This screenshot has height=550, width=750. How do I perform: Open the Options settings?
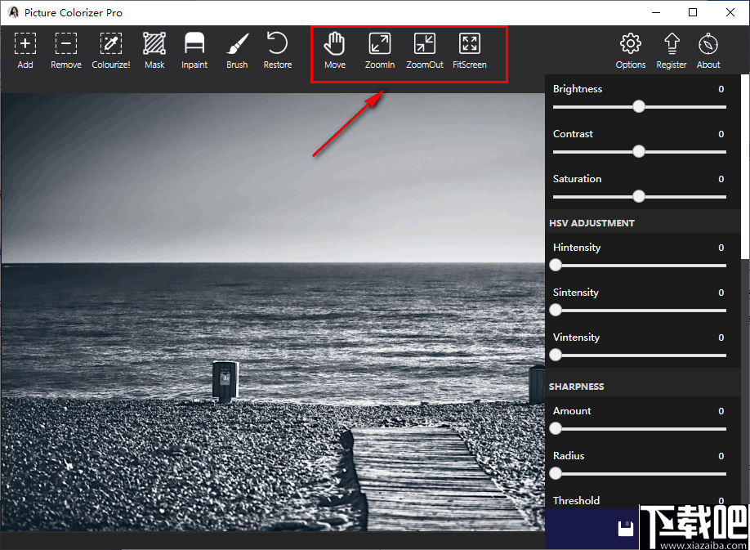coord(630,49)
